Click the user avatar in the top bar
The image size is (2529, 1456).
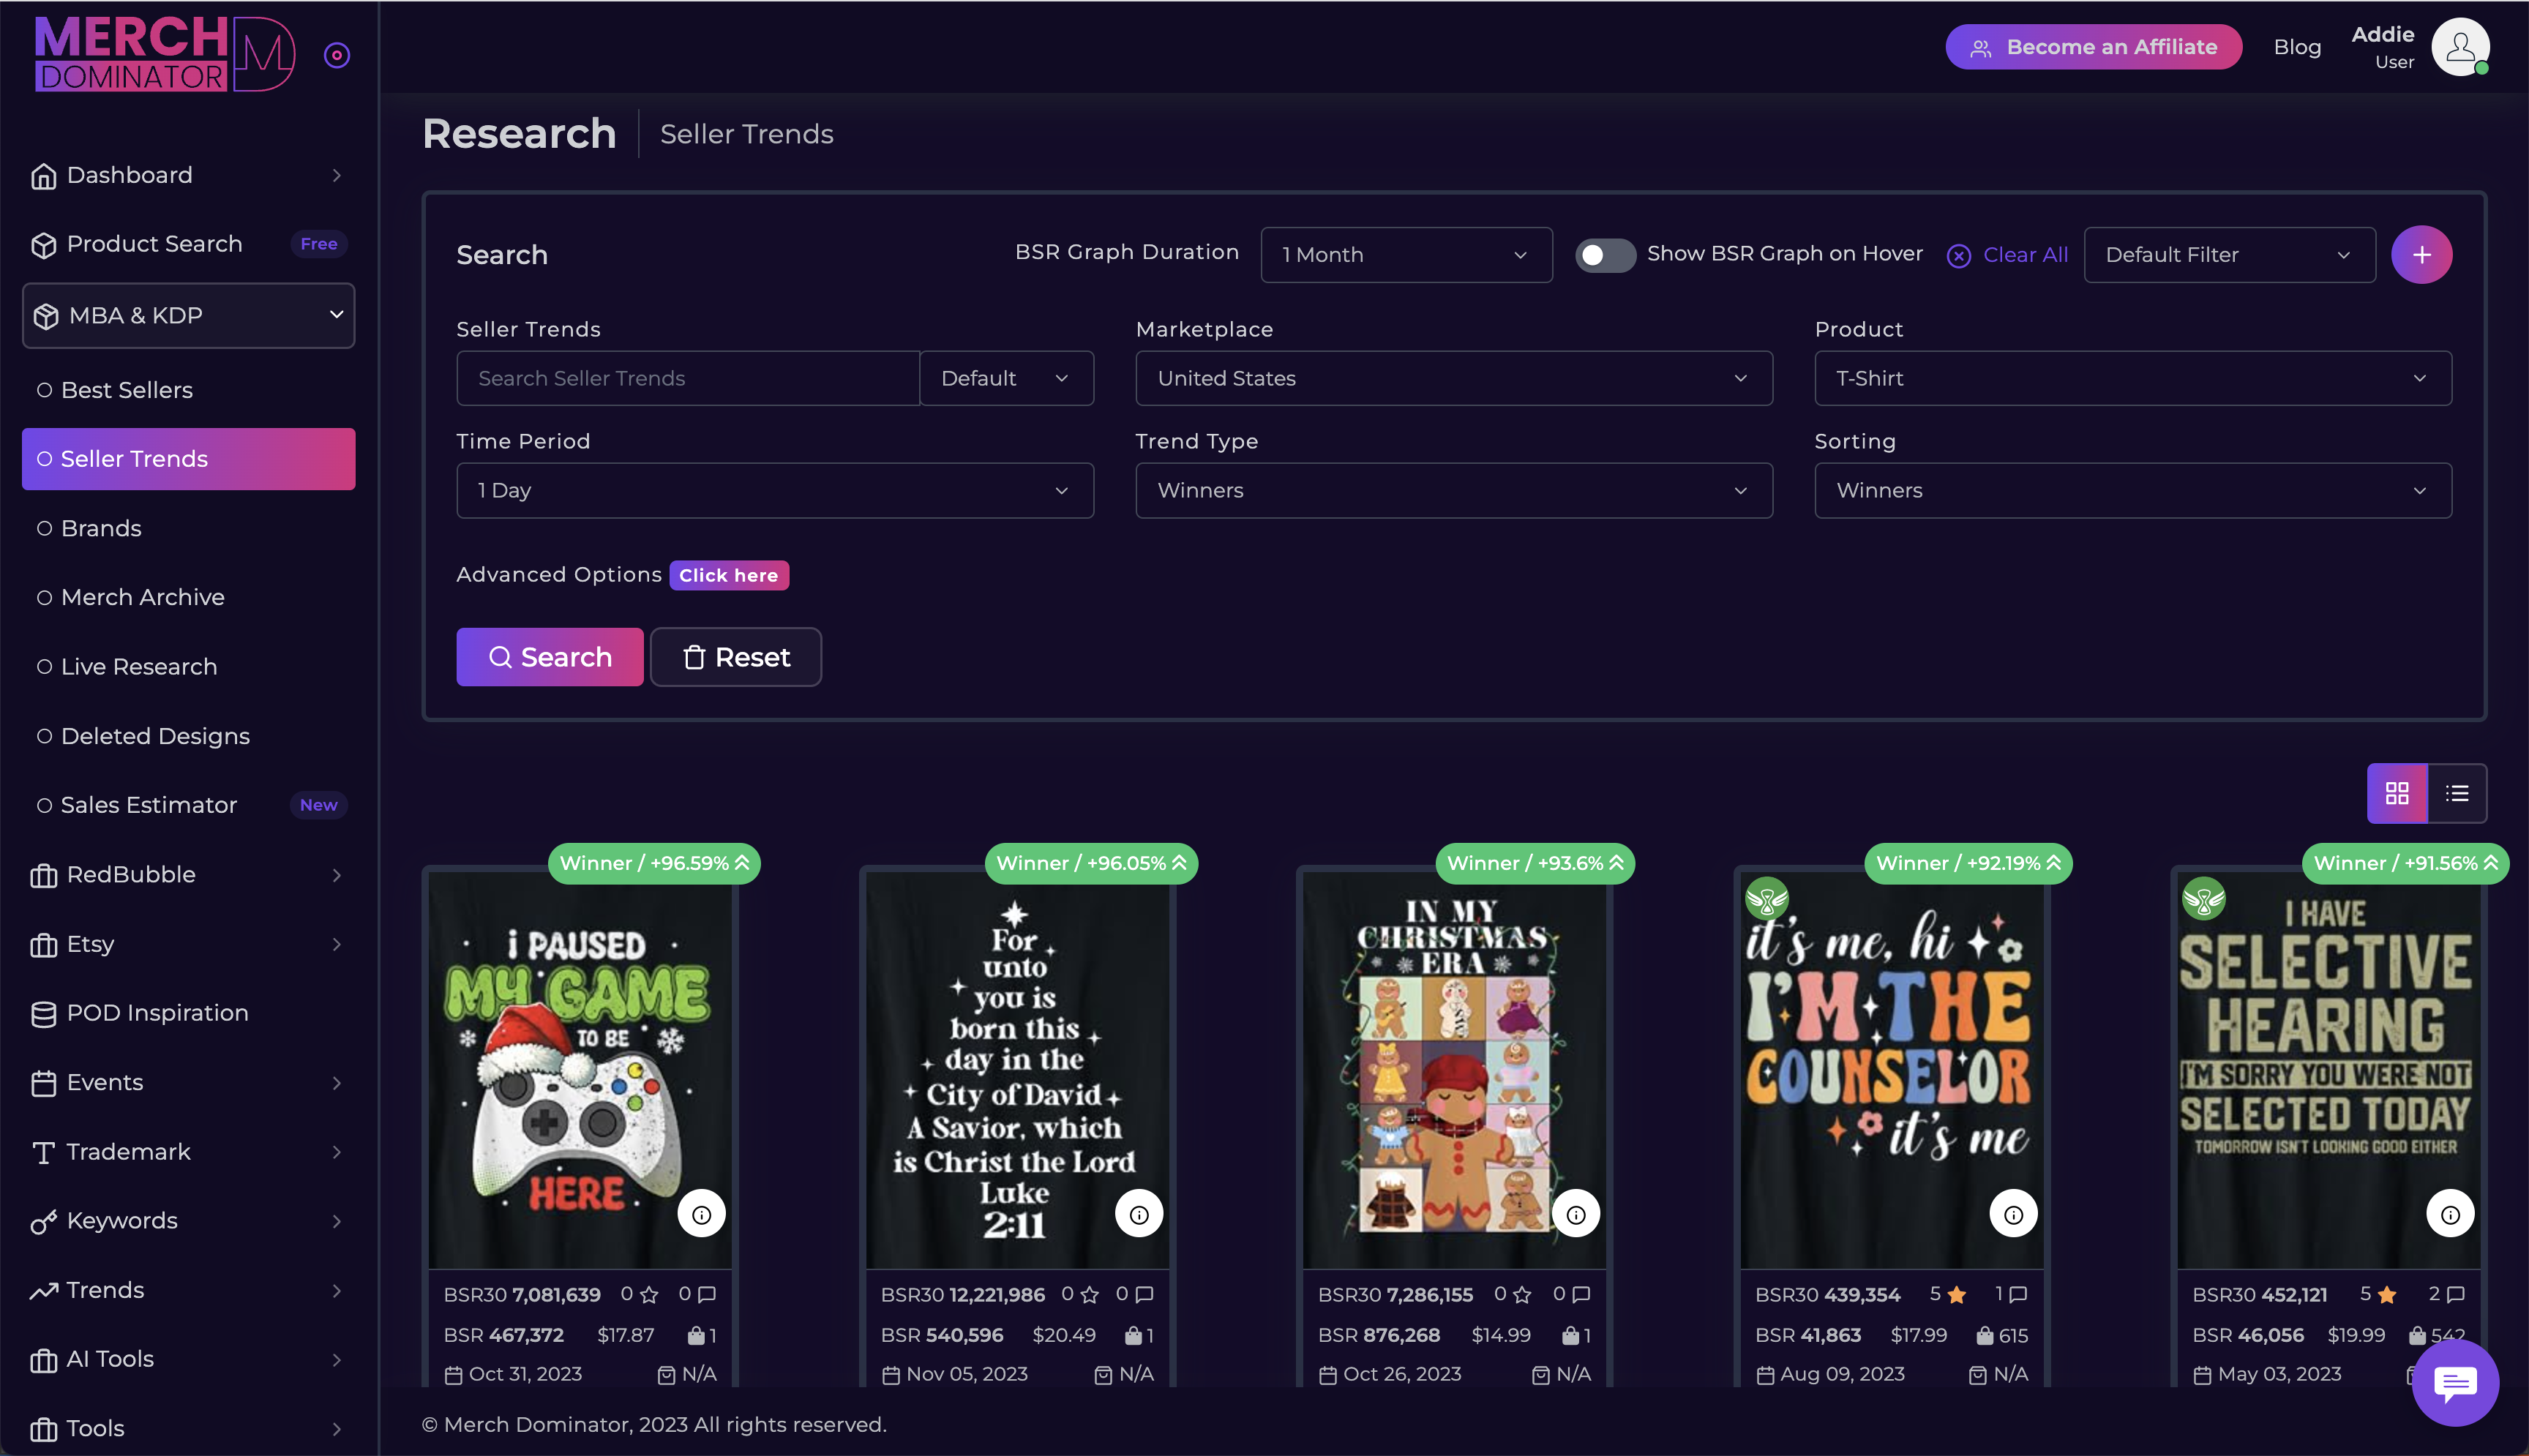click(2460, 46)
